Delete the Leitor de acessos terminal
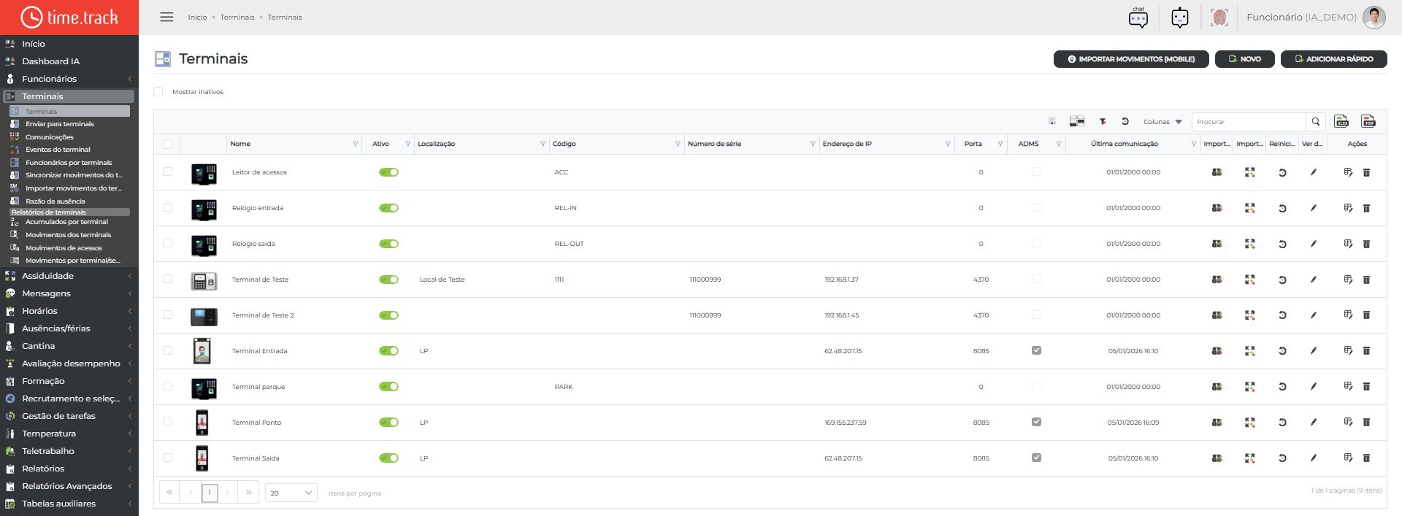The width and height of the screenshot is (1402, 516). (x=1367, y=173)
